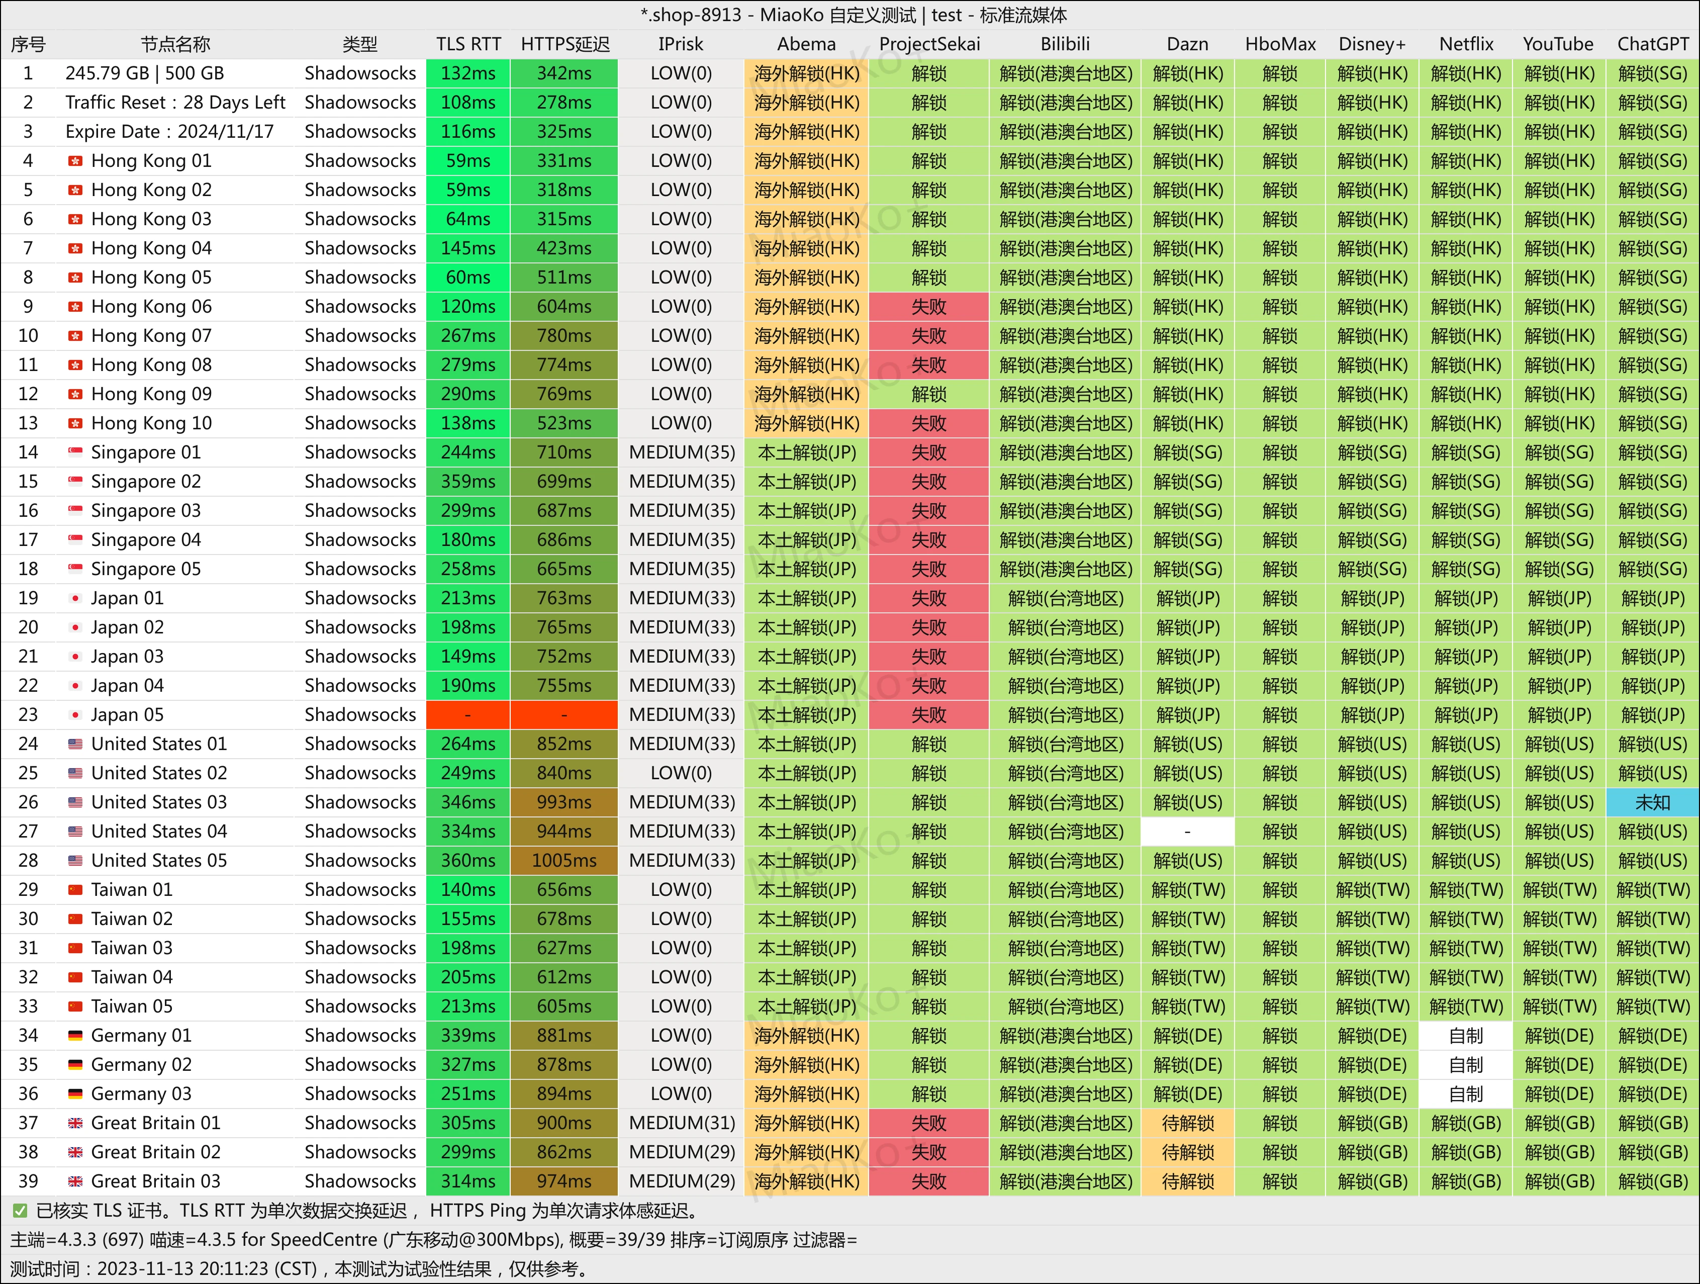Viewport: 1700px width, 1284px height.
Task: Click the flag icon beside Hong Kong 05
Action: coord(75,278)
